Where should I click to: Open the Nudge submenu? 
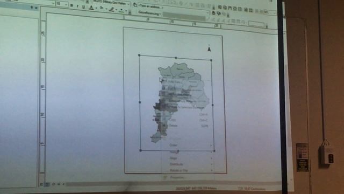pos(188,152)
